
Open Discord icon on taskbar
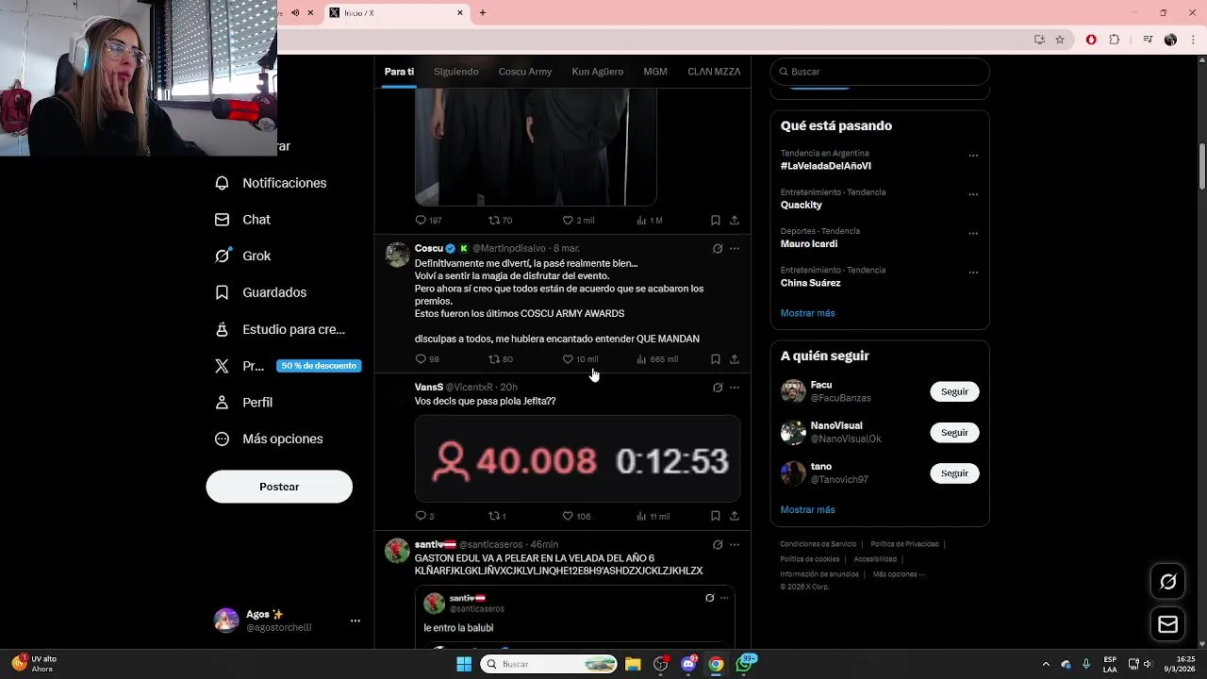(688, 664)
